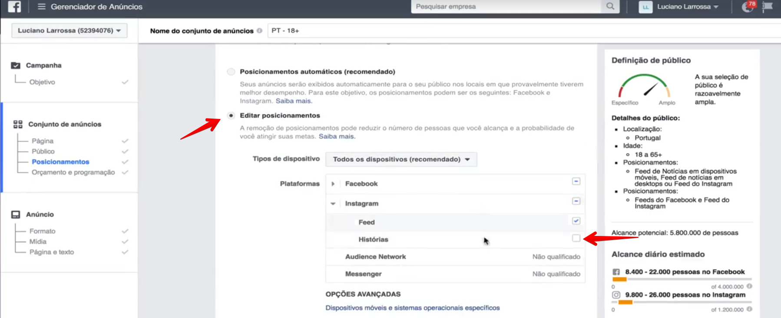This screenshot has width=781, height=318.
Task: Click the Campanha section heading
Action: point(43,65)
